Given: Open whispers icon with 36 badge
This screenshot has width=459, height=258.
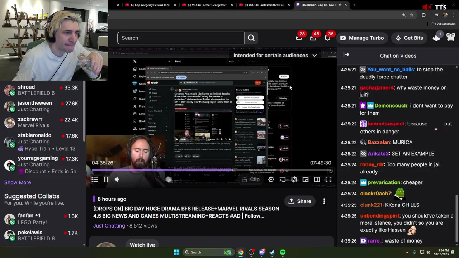Looking at the screenshot, I should pos(328,38).
